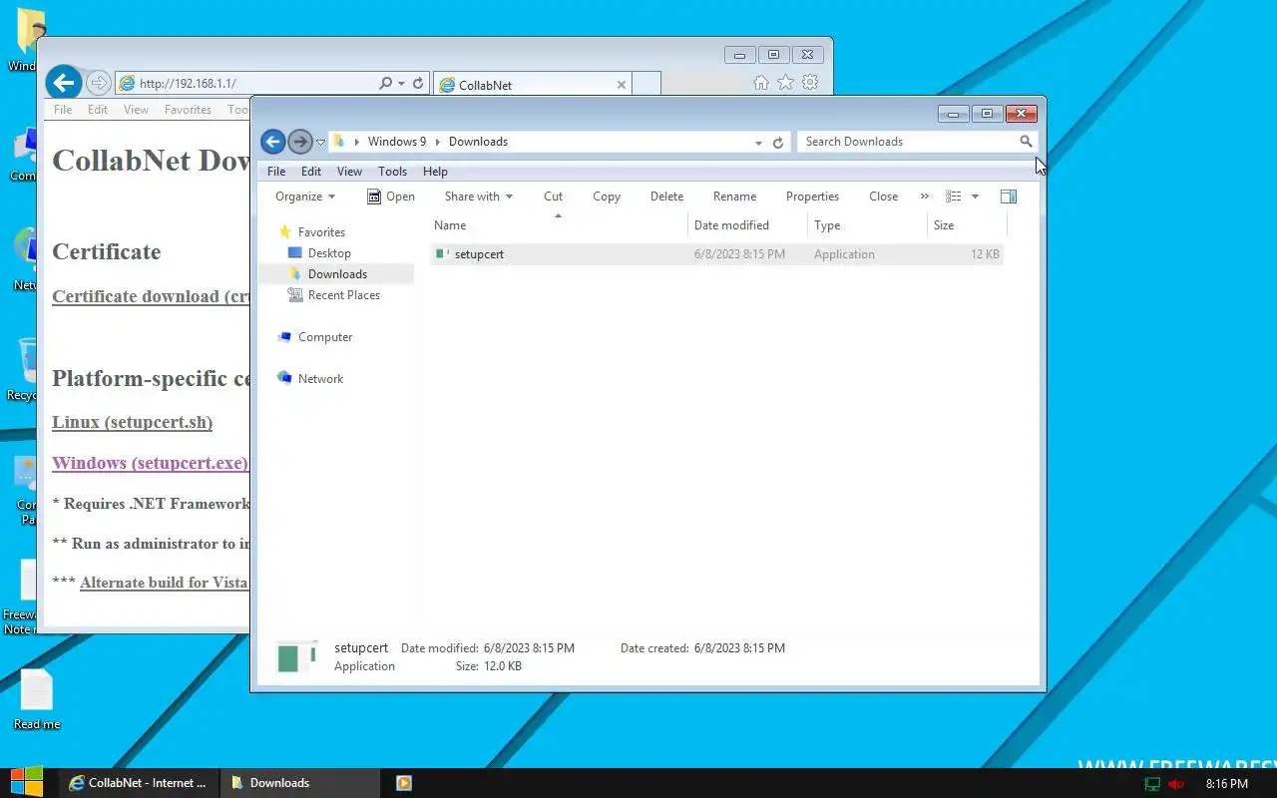
Task: Open the View menu in Explorer
Action: point(349,172)
